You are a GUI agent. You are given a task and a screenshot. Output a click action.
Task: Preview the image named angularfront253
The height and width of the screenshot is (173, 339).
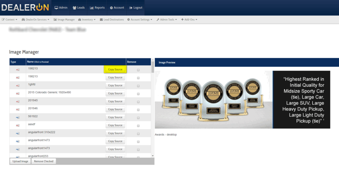point(38,156)
